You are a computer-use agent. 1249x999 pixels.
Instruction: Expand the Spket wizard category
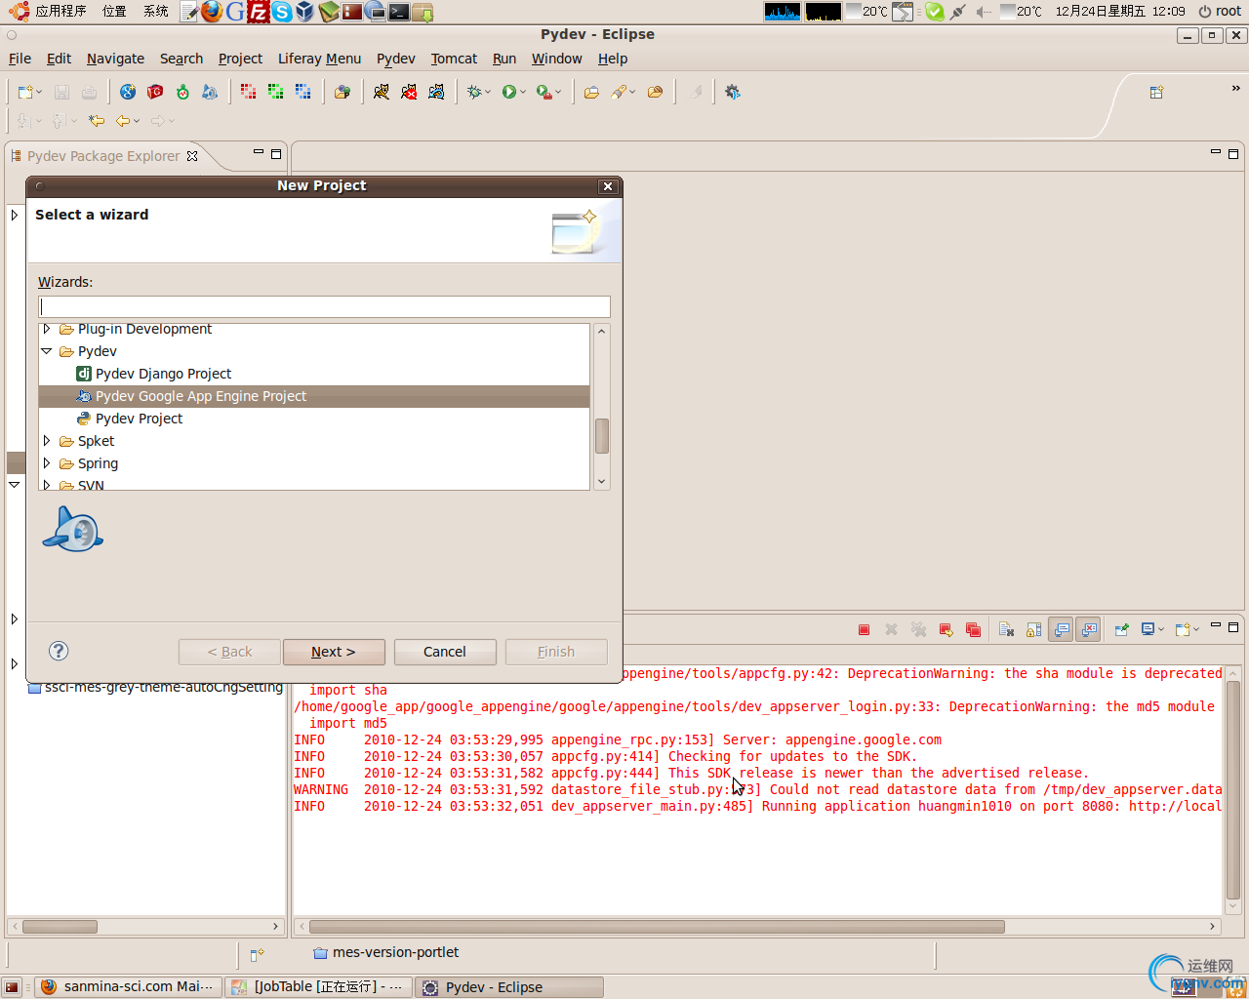tap(47, 441)
